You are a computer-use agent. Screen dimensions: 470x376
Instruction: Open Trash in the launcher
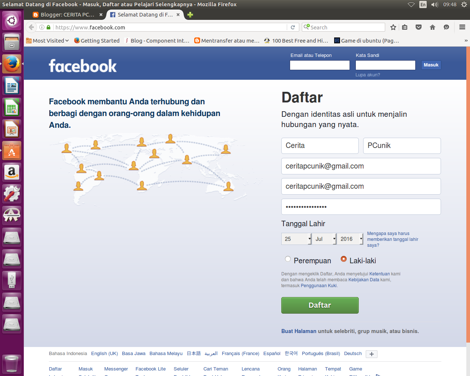(12, 364)
